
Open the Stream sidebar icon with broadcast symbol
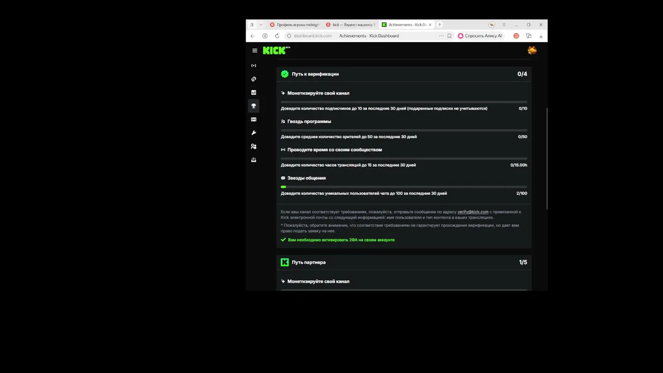[x=253, y=66]
